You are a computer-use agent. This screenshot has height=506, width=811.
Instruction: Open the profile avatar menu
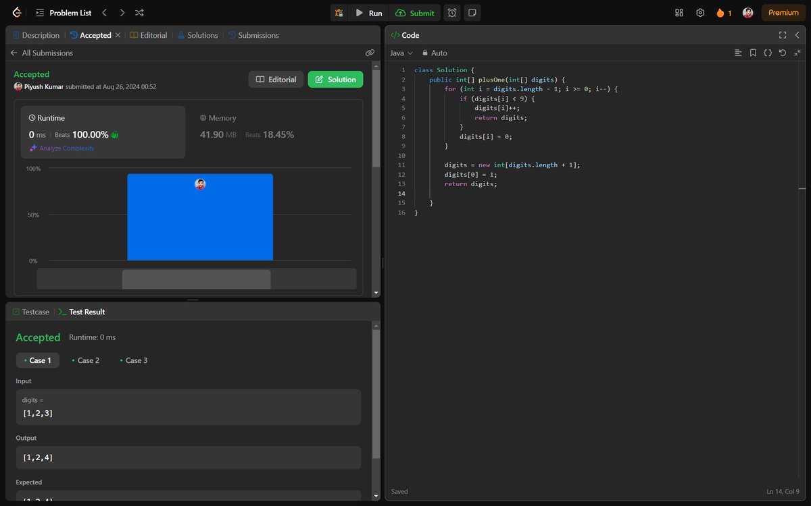pyautogui.click(x=747, y=13)
